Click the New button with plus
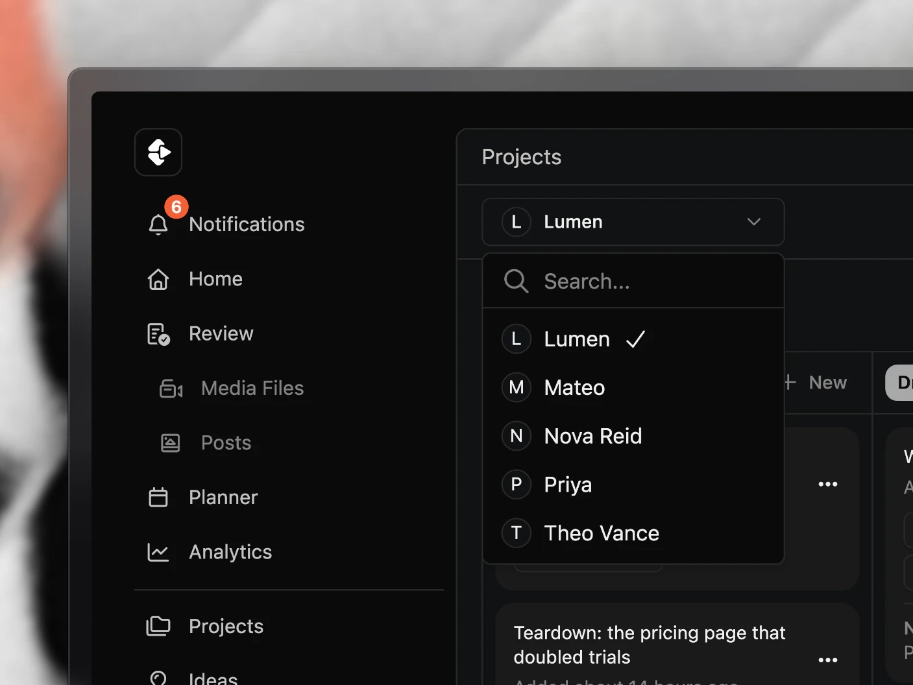The image size is (913, 685). point(816,383)
